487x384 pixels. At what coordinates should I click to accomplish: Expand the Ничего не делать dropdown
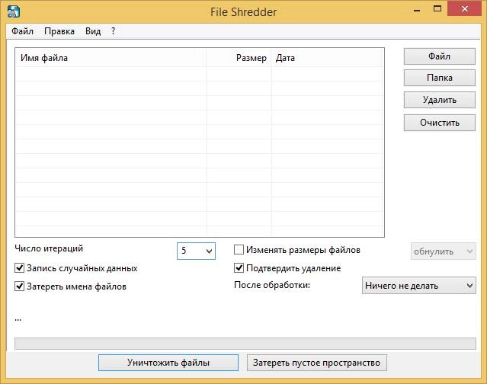click(x=419, y=285)
